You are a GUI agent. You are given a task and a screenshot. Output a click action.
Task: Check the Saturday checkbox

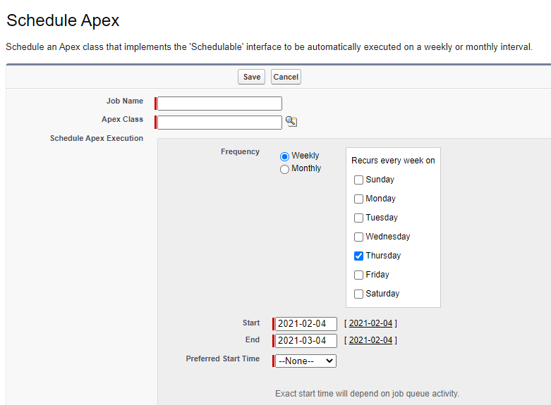coord(358,294)
